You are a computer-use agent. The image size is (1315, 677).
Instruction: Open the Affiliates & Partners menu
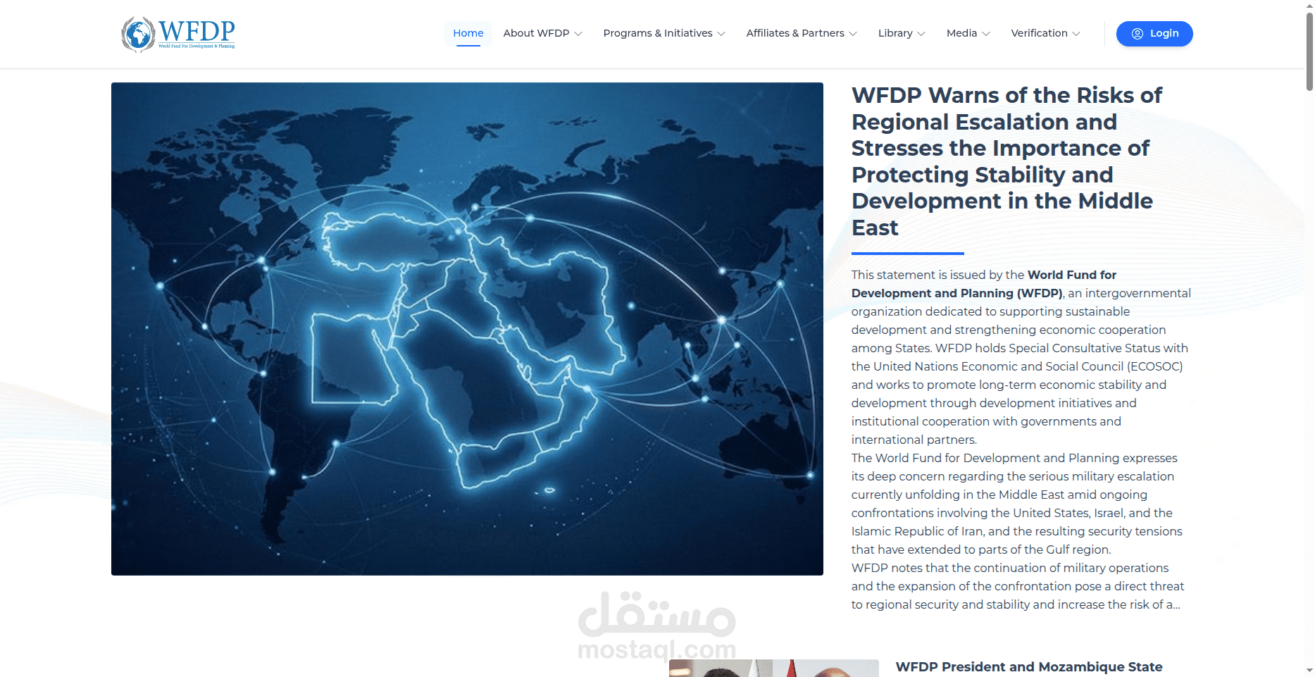pos(802,33)
